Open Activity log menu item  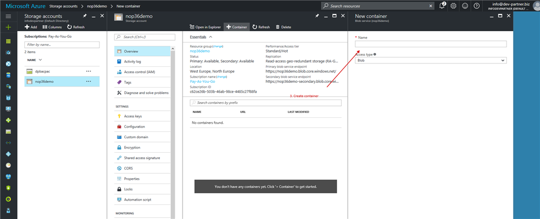pos(142,61)
